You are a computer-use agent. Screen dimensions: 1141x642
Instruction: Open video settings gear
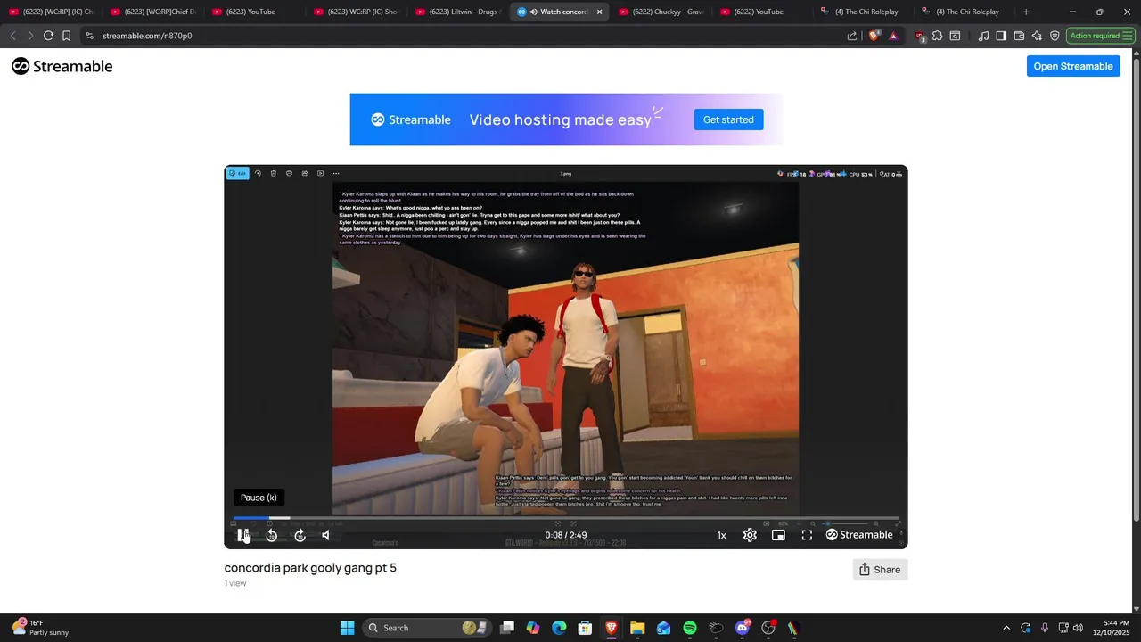(750, 535)
